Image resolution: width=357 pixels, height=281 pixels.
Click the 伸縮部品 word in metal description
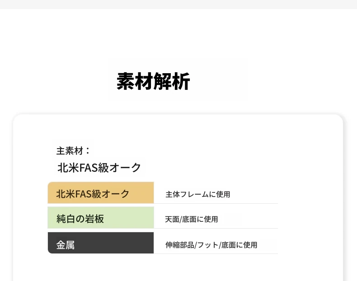point(180,245)
